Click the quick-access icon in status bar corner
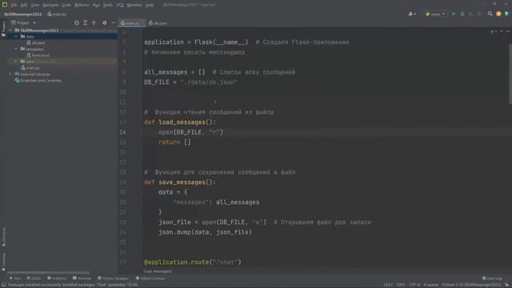Viewport: 512px width, 288px height. (3, 285)
